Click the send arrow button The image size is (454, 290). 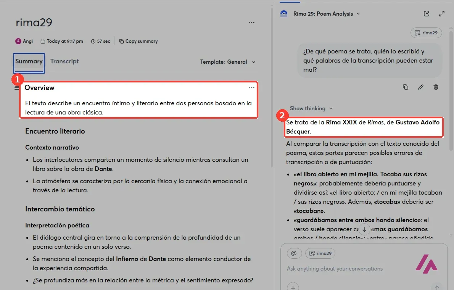[436, 287]
